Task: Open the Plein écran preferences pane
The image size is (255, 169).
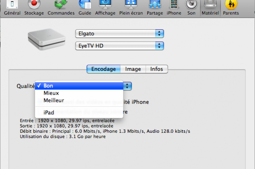Action: tap(131, 7)
